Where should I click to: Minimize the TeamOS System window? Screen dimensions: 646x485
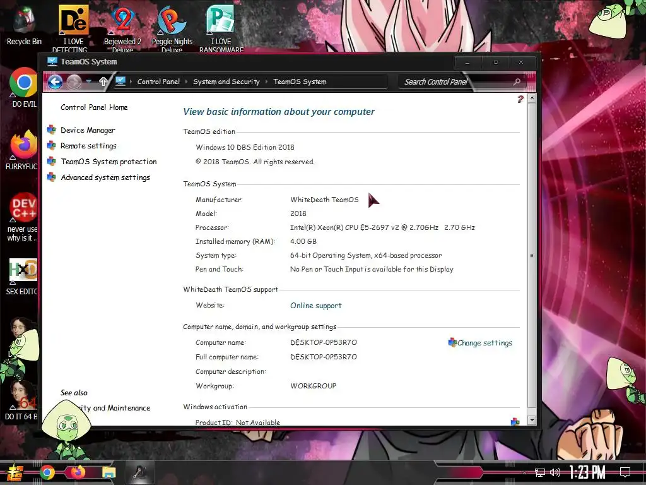(467, 63)
